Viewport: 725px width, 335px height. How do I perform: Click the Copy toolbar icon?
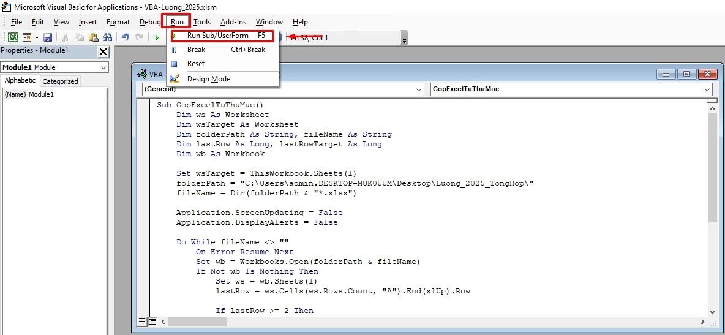80,37
